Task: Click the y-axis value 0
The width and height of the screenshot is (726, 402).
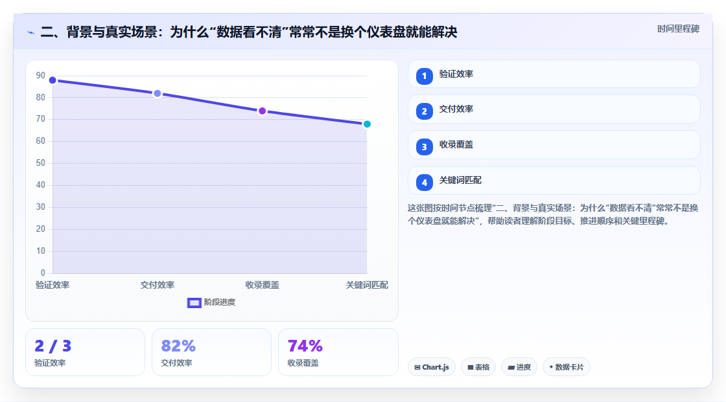Action: point(43,273)
